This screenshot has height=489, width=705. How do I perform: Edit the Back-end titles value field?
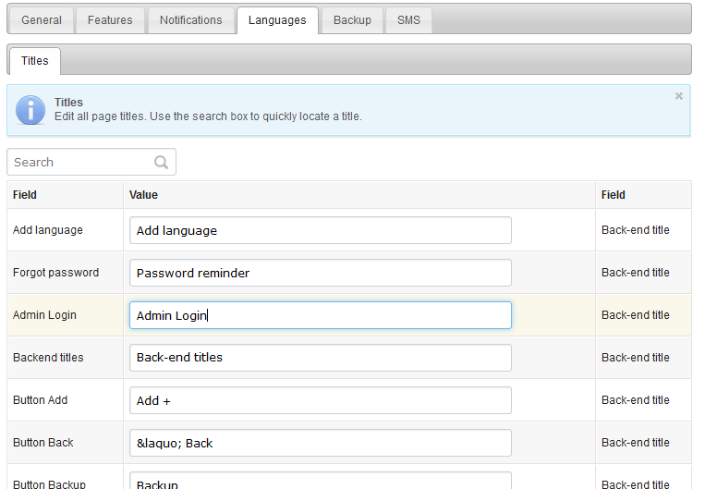[x=321, y=358]
